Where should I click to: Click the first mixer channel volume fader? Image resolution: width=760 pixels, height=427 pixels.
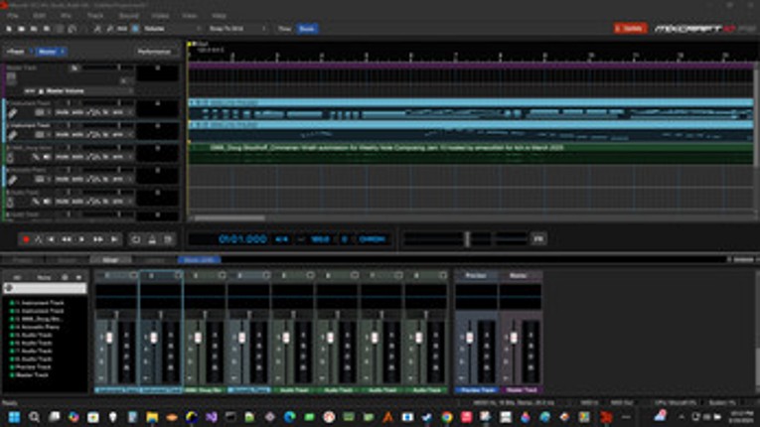coord(109,339)
